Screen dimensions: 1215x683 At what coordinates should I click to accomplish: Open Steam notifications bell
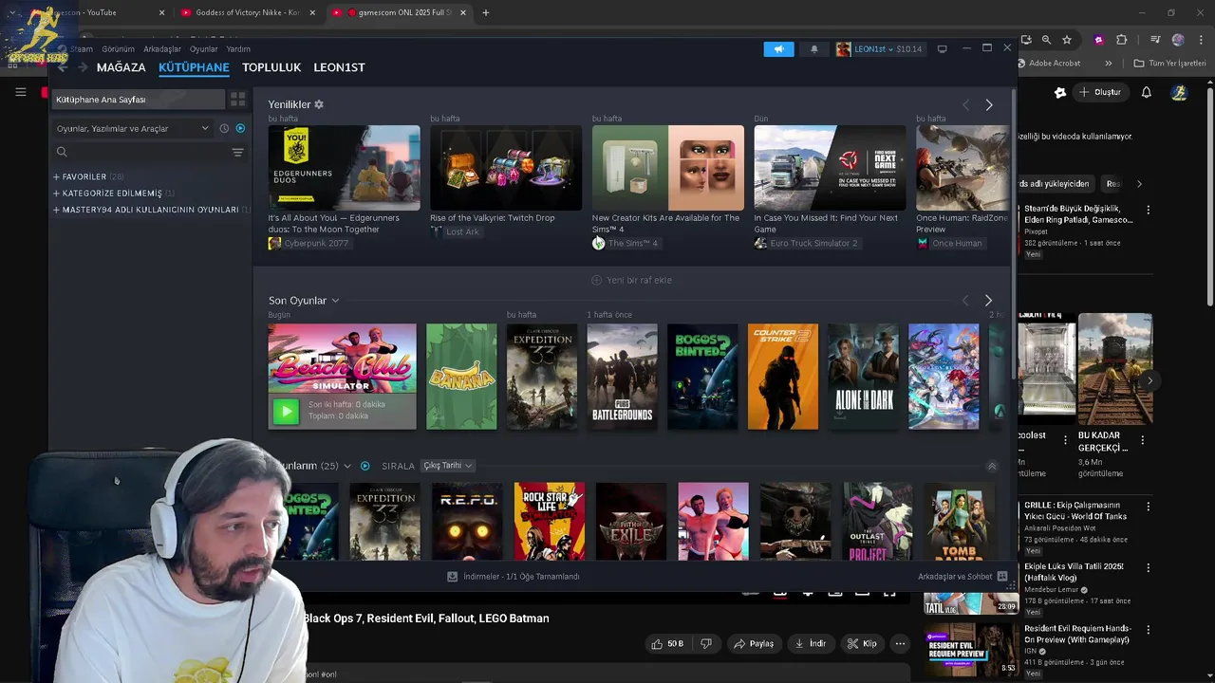813,49
